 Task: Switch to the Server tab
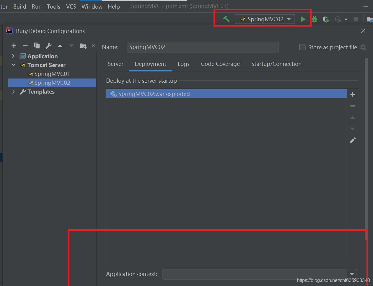point(115,64)
